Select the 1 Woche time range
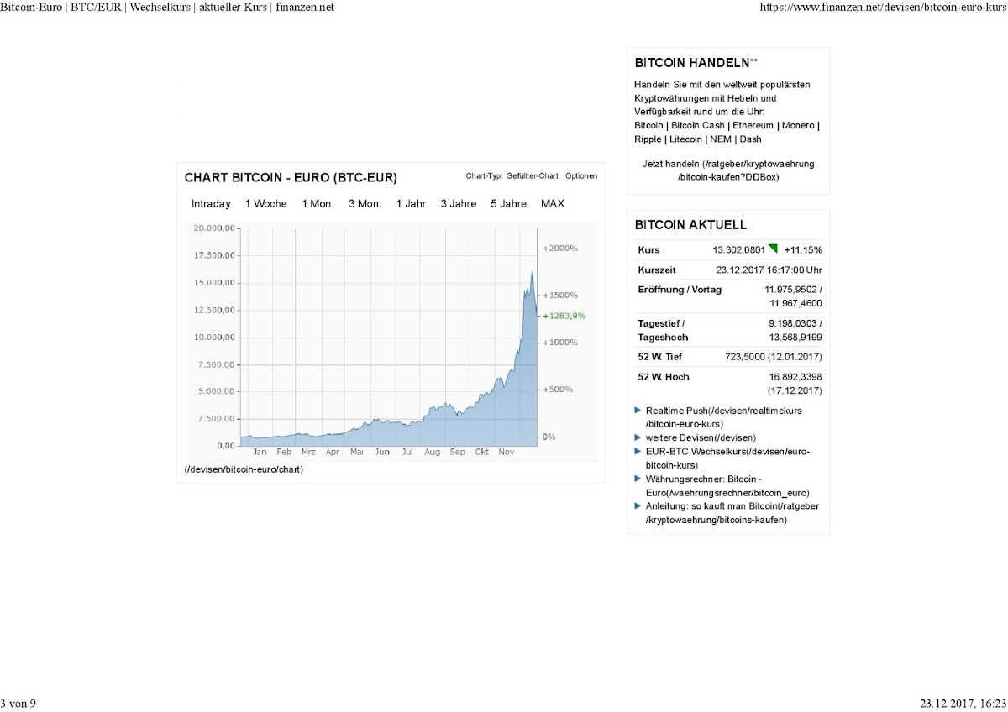 (265, 204)
